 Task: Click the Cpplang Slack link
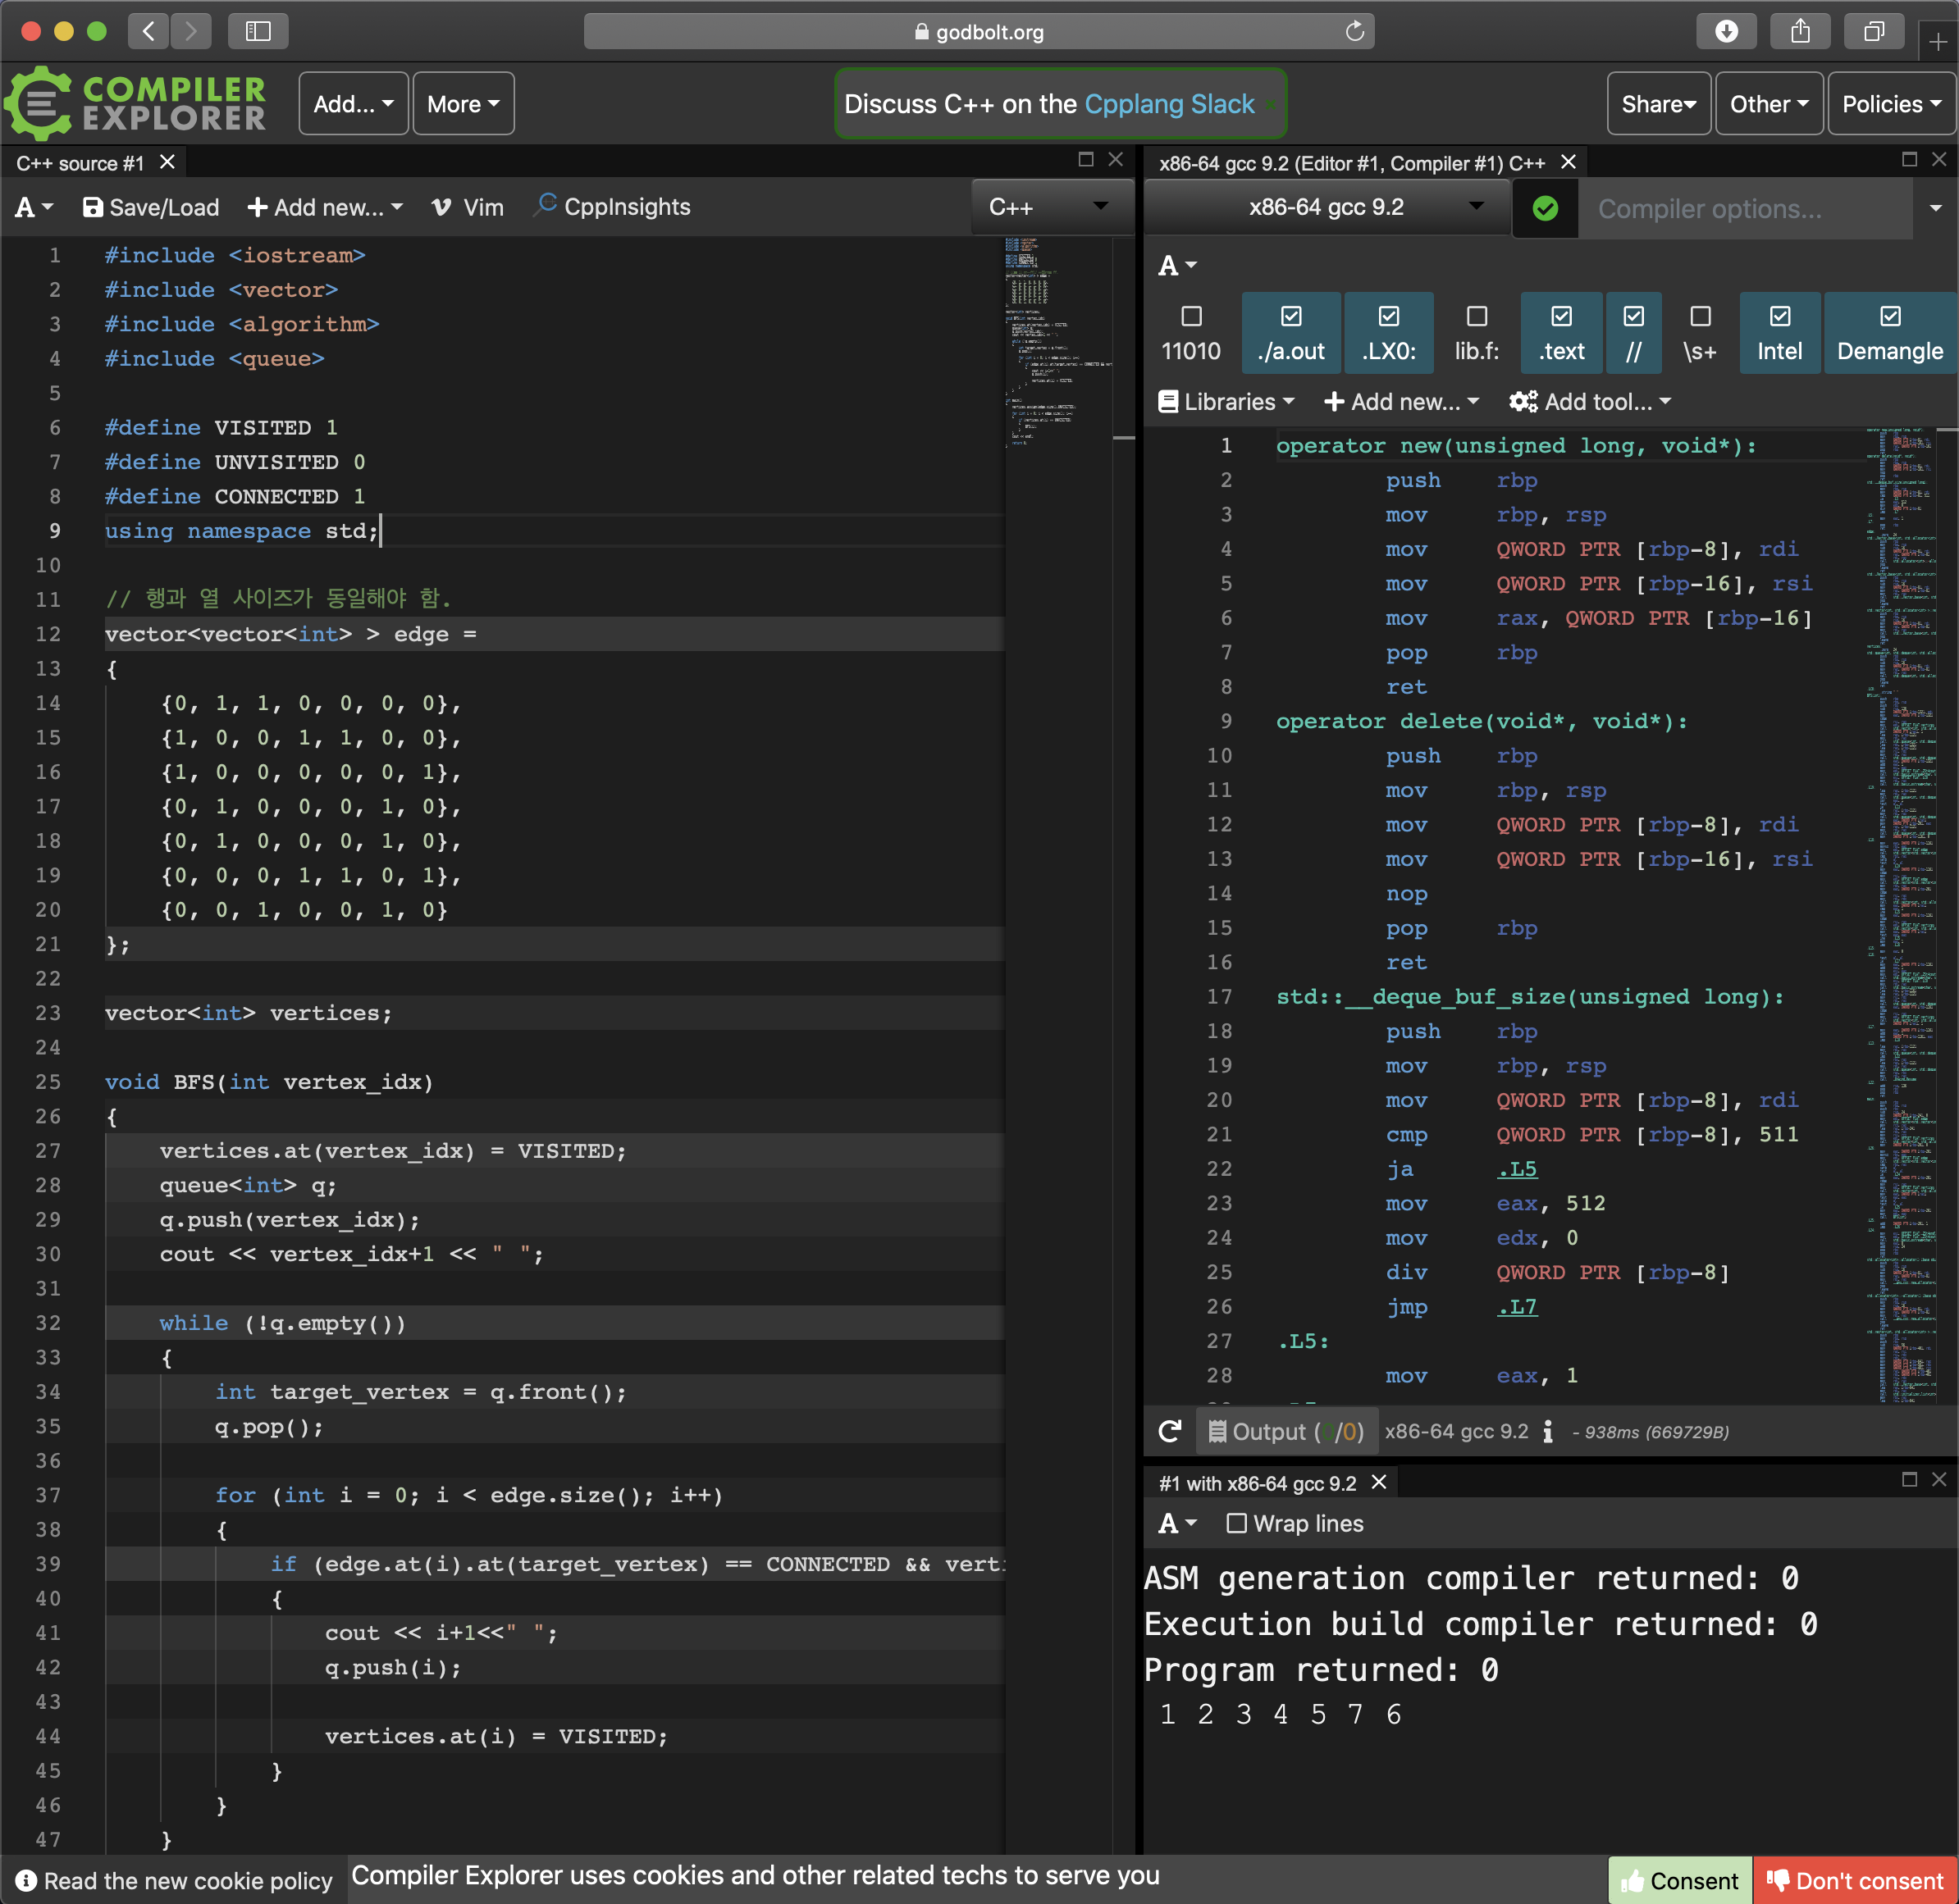[1169, 104]
